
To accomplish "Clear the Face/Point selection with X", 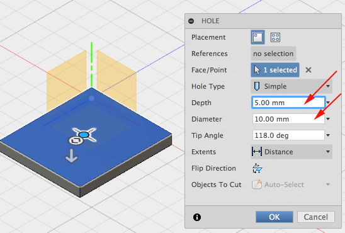I will (308, 70).
